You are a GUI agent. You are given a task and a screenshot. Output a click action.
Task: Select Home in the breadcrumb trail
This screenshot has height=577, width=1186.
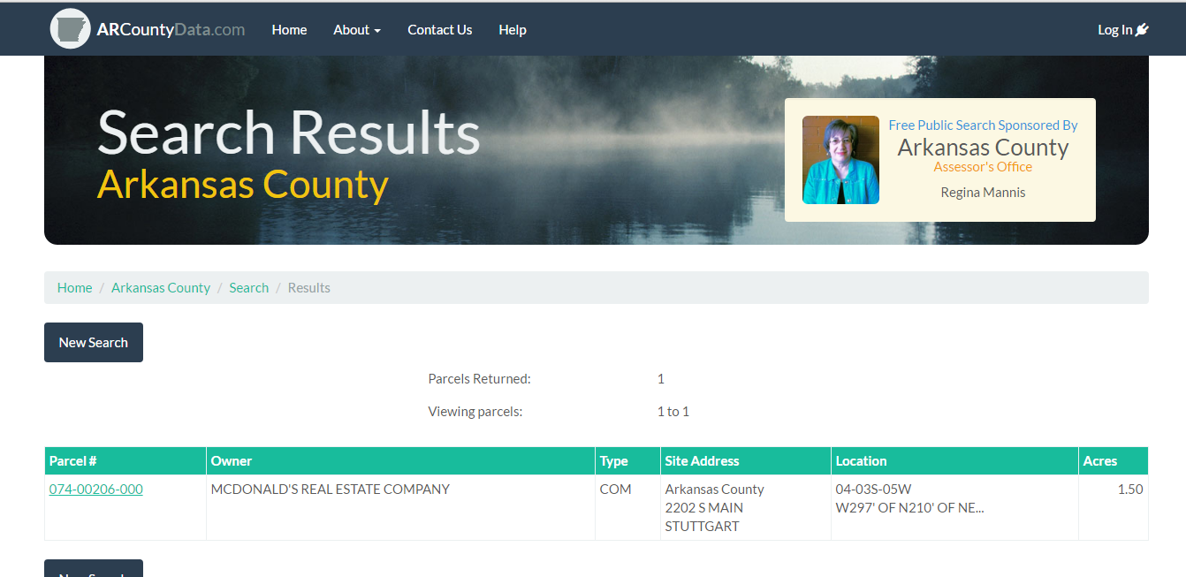[74, 287]
